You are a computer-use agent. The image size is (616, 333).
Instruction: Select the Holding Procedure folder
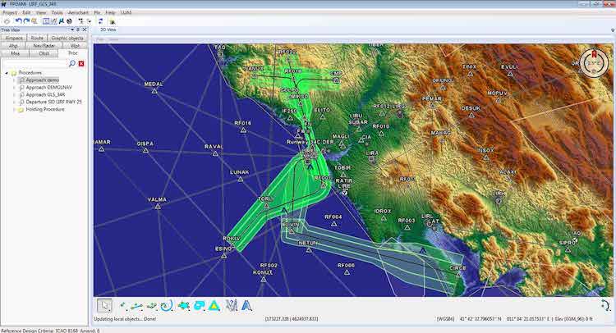tap(45, 109)
